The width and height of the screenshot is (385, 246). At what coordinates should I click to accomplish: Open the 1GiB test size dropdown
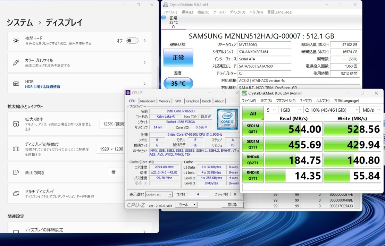[x=290, y=110]
